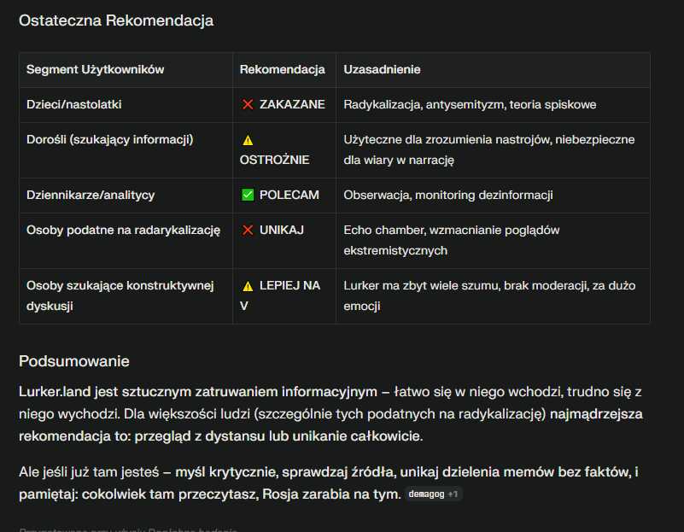Click the green checkmark icon beside POLECAM
Image resolution: width=684 pixels, height=532 pixels.
tap(248, 195)
